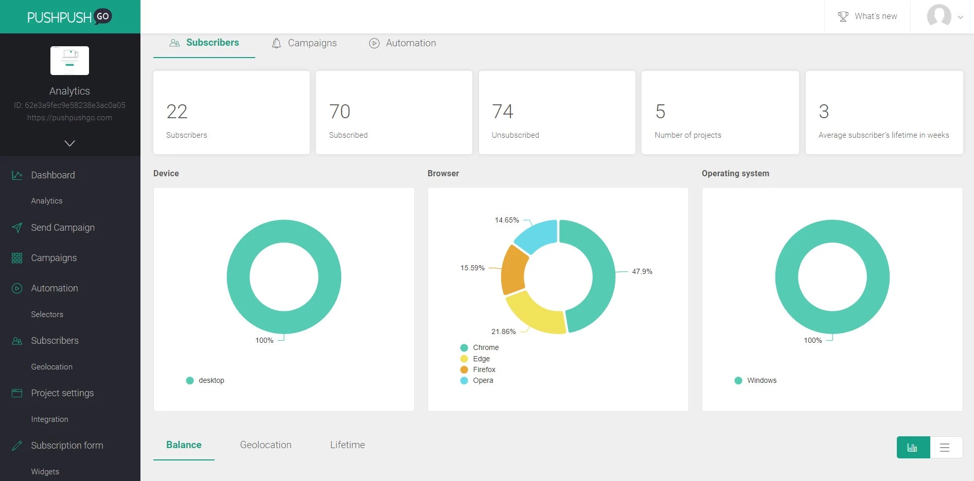
Task: Click the Subscription form pencil icon
Action: click(17, 446)
